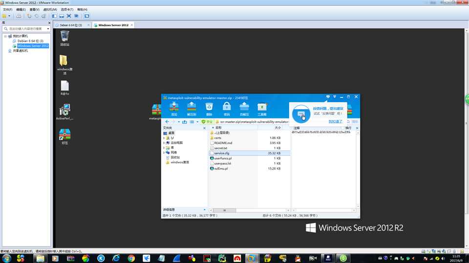469x263 pixels.
Task: Collapse the My Computer library tree node
Action: tap(5, 36)
